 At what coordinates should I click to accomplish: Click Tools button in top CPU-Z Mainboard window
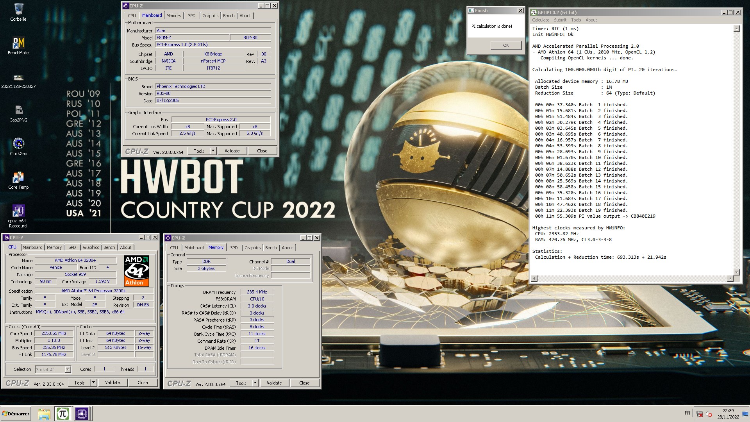pyautogui.click(x=199, y=151)
